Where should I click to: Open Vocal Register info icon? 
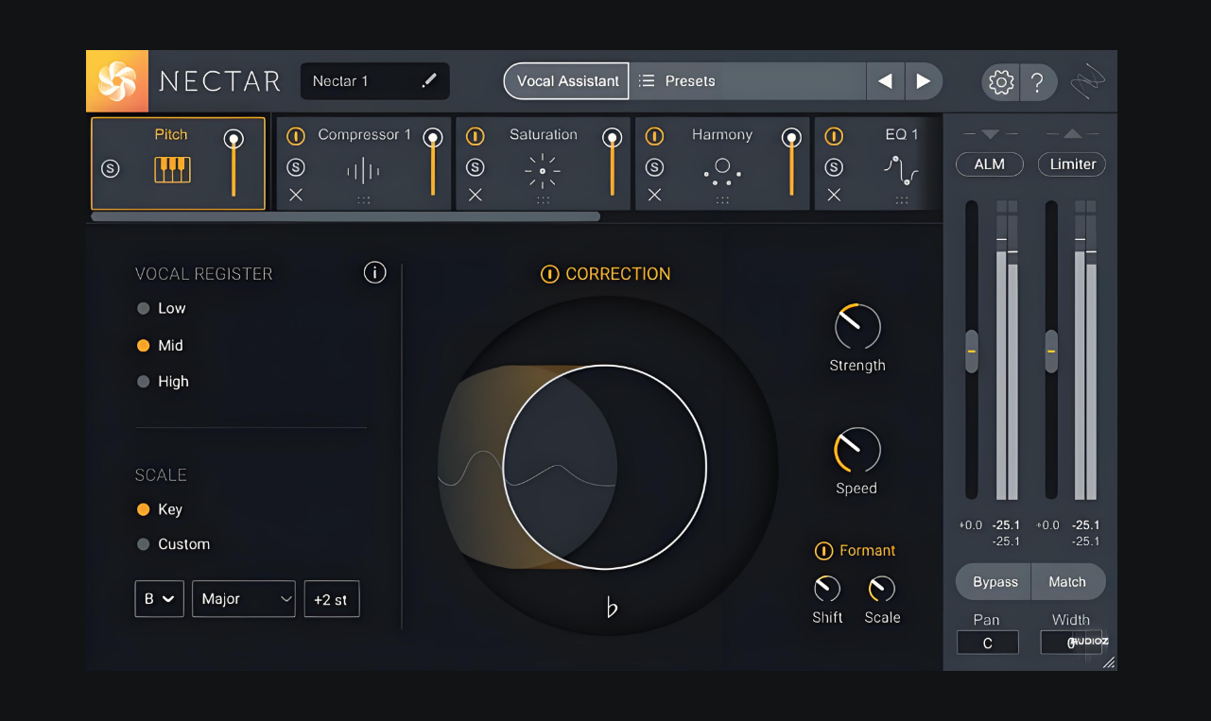pyautogui.click(x=375, y=273)
